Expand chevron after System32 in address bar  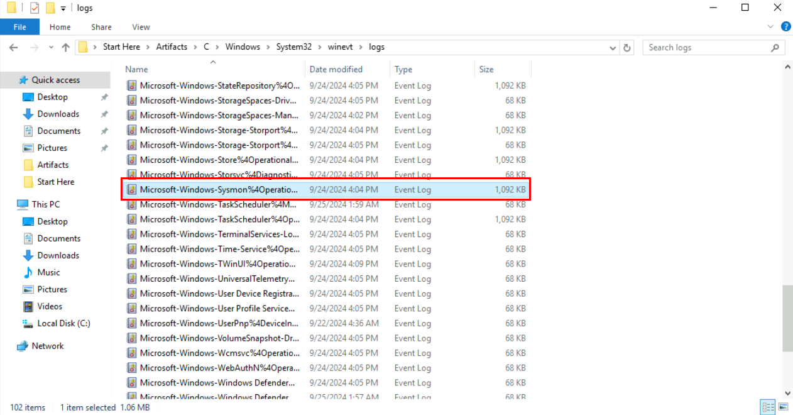319,47
